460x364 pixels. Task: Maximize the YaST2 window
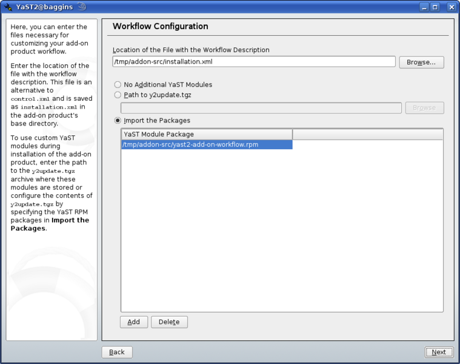[x=435, y=7]
